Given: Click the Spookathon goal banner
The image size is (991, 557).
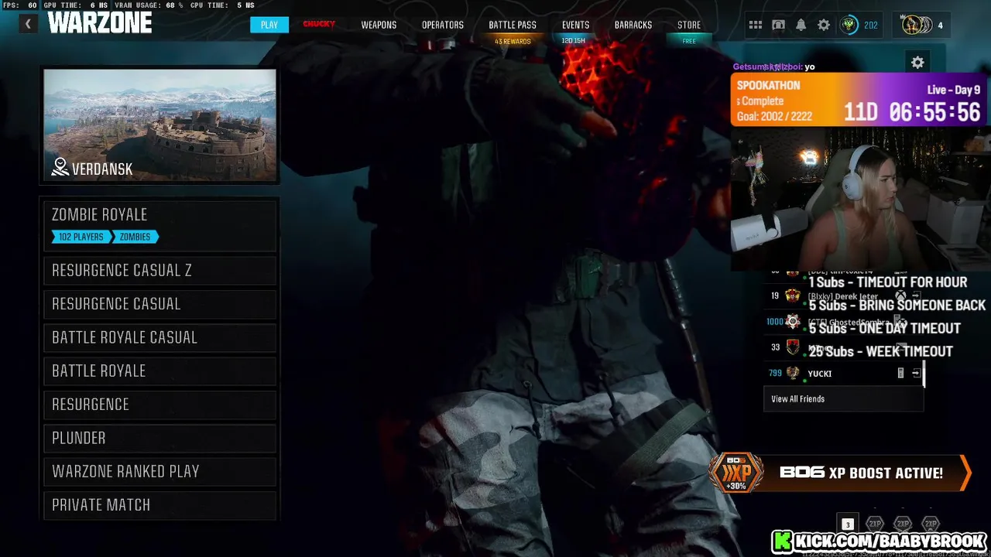Looking at the screenshot, I should (859, 100).
